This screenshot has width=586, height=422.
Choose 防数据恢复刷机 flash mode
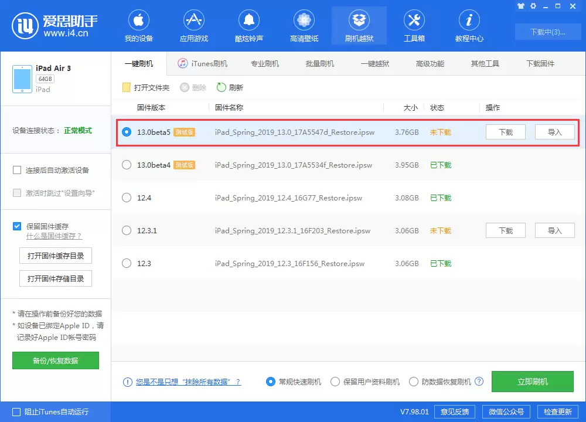(x=414, y=382)
